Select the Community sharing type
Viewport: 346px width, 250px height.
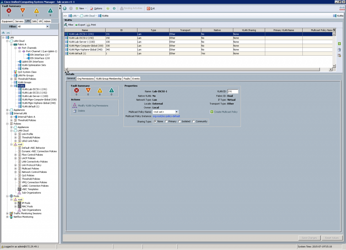(x=194, y=122)
